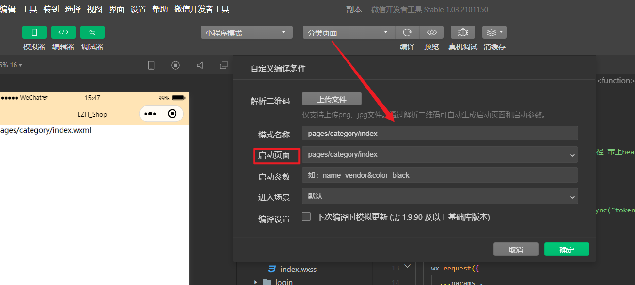635x285 pixels.
Task: Click the compile refresh icon (编译)
Action: pyautogui.click(x=408, y=32)
